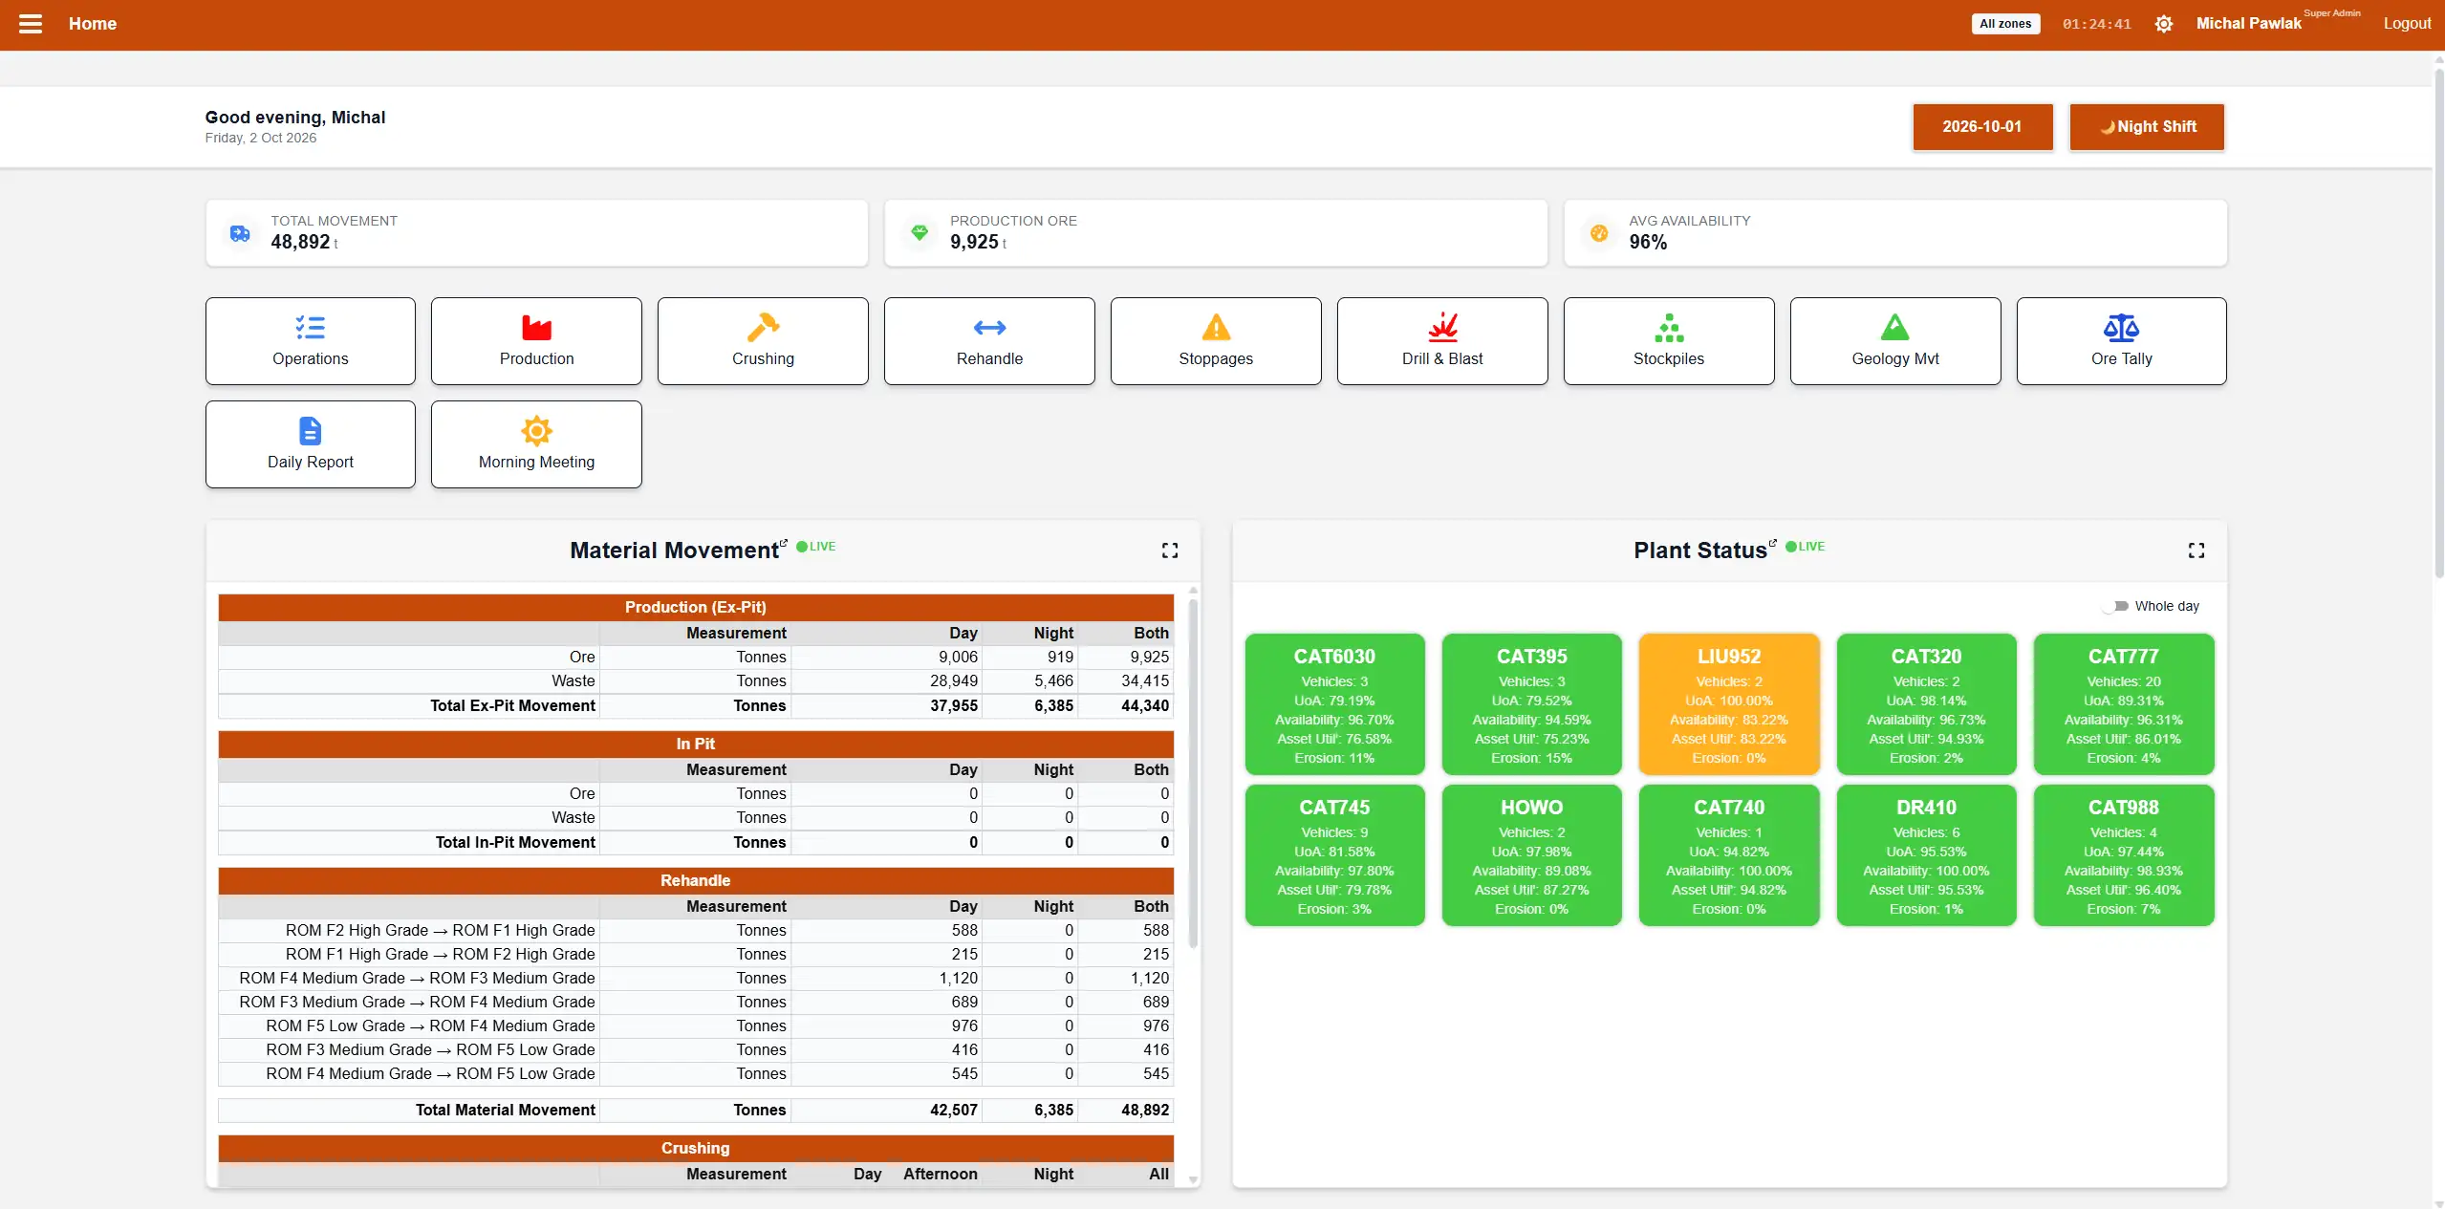This screenshot has height=1209, width=2445.
Task: Open the hamburger navigation menu
Action: pos(31,24)
